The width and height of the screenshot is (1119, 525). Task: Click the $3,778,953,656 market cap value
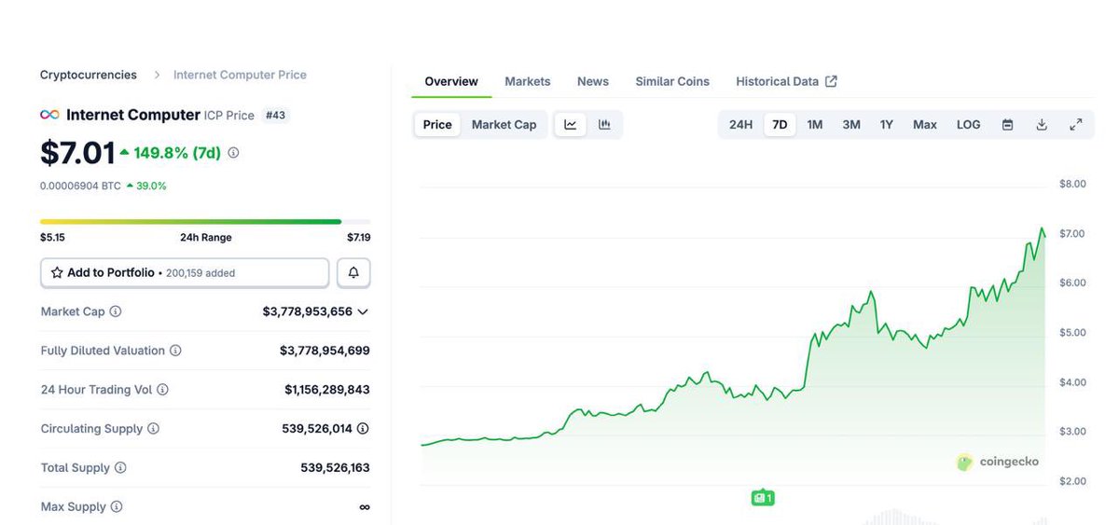307,311
